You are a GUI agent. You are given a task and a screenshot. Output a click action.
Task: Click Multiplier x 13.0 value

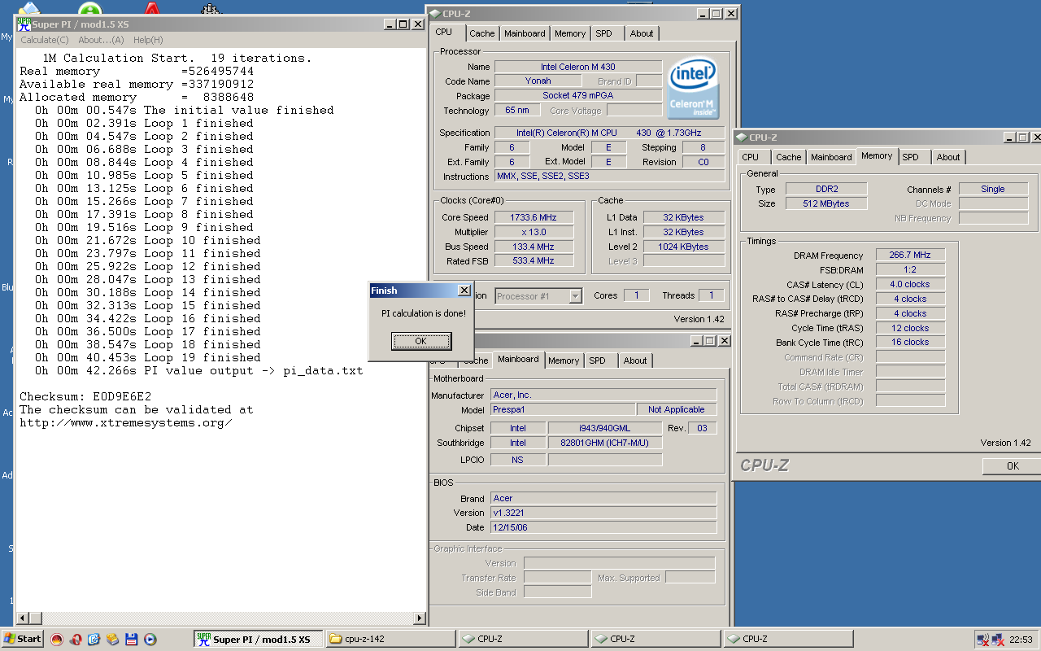534,233
